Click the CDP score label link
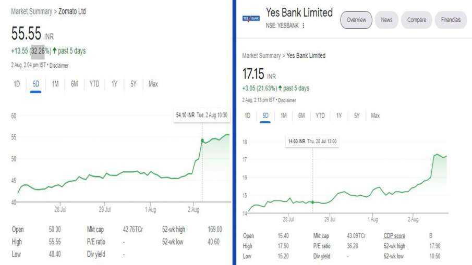This screenshot has height=265, width=472. [394, 236]
